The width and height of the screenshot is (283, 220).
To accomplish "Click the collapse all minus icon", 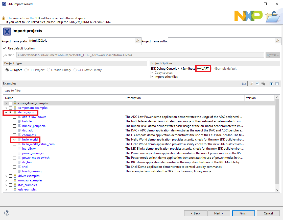I will 277,84.
